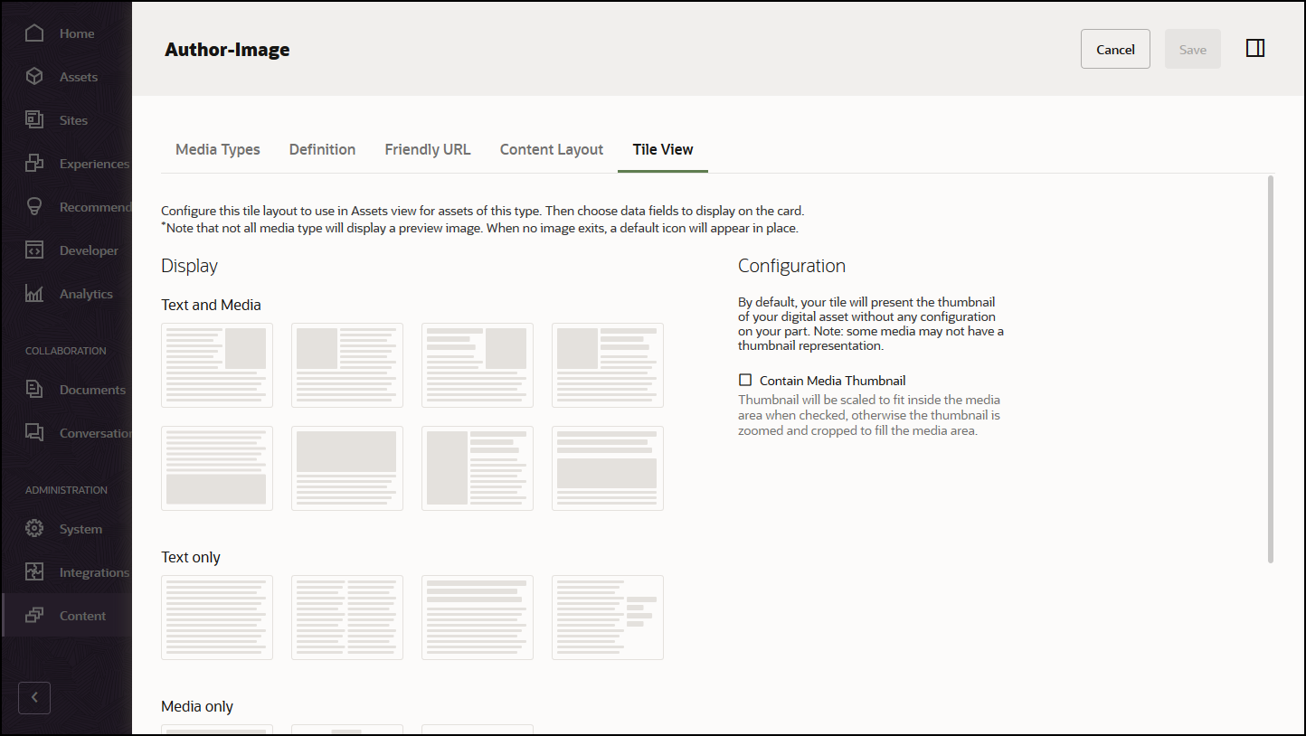This screenshot has width=1306, height=736.
Task: Open the Conversations chat icon
Action: click(x=34, y=433)
